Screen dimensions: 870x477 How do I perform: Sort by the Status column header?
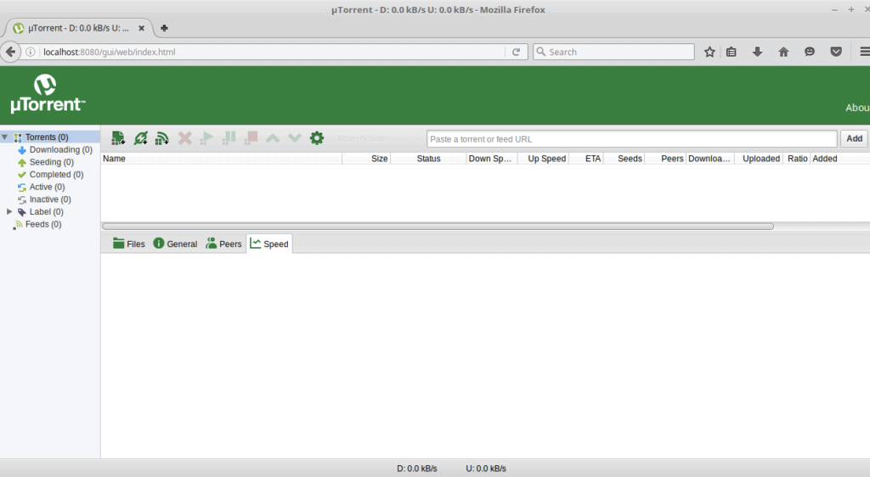[428, 159]
